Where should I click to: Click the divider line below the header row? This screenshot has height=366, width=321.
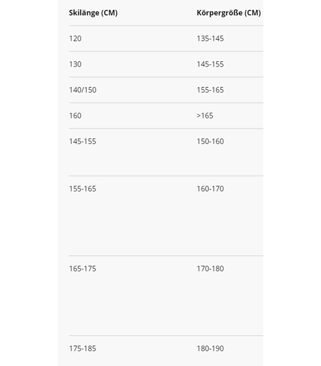[x=166, y=26]
